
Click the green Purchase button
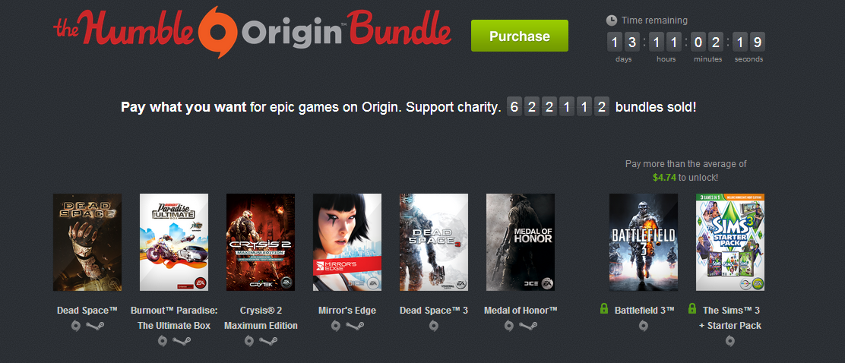point(520,36)
